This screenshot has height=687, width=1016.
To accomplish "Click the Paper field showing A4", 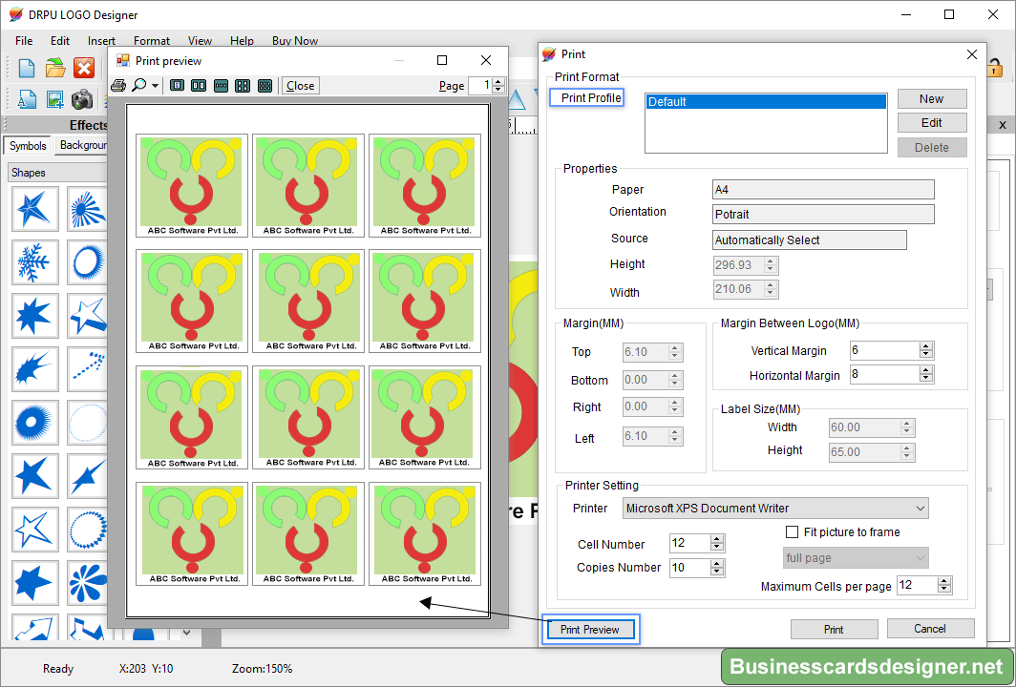I will [823, 190].
